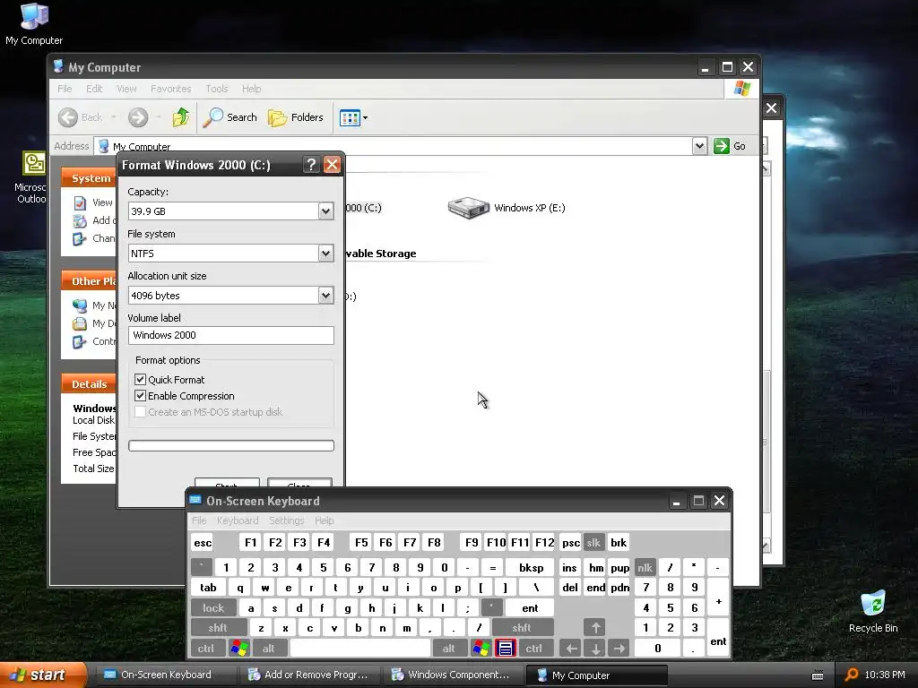Click the left arrow key on keyboard

(x=571, y=649)
